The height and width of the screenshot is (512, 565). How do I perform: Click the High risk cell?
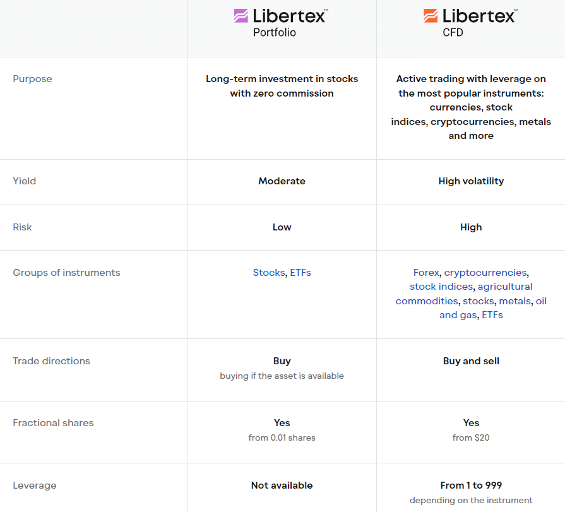(471, 227)
